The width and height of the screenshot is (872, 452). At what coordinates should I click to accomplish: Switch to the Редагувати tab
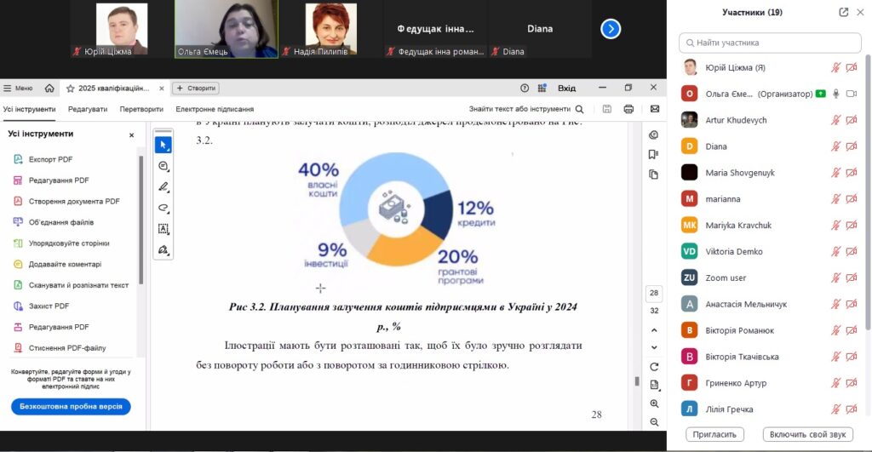(x=88, y=109)
